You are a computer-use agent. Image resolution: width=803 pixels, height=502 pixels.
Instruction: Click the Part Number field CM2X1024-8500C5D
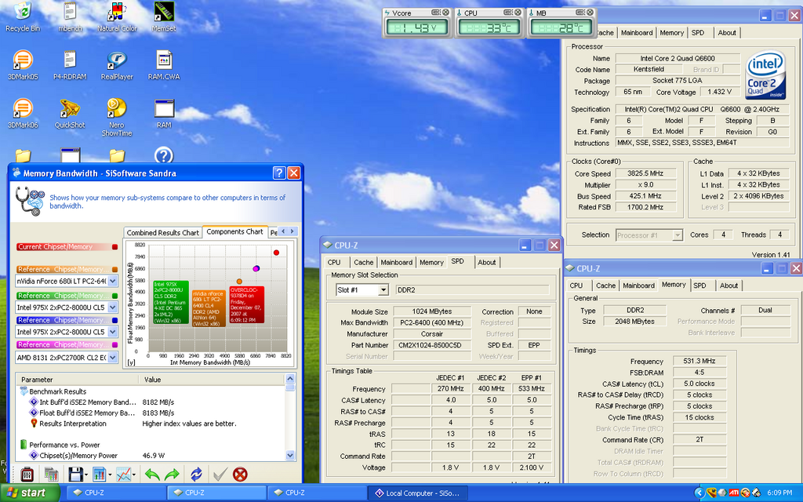[x=432, y=345]
